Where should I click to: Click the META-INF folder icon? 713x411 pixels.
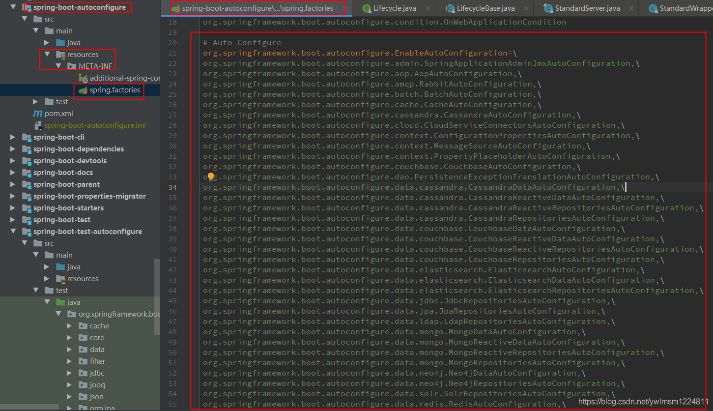click(72, 66)
